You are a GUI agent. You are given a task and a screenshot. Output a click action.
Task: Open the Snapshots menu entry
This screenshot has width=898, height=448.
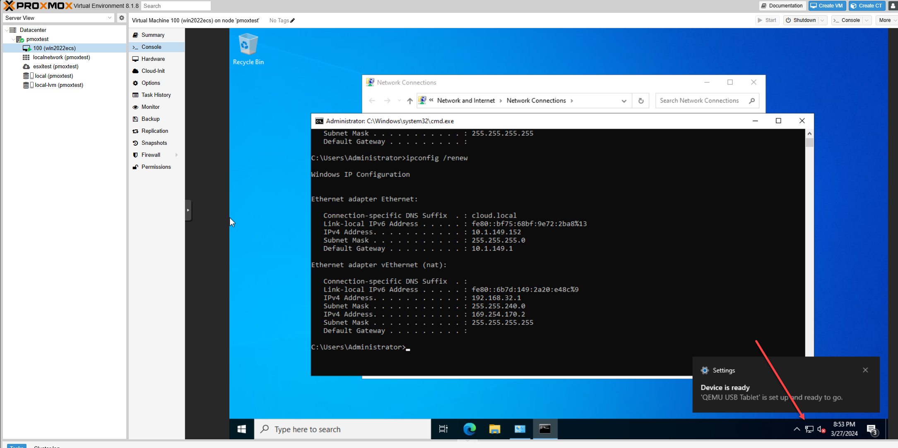pyautogui.click(x=154, y=143)
